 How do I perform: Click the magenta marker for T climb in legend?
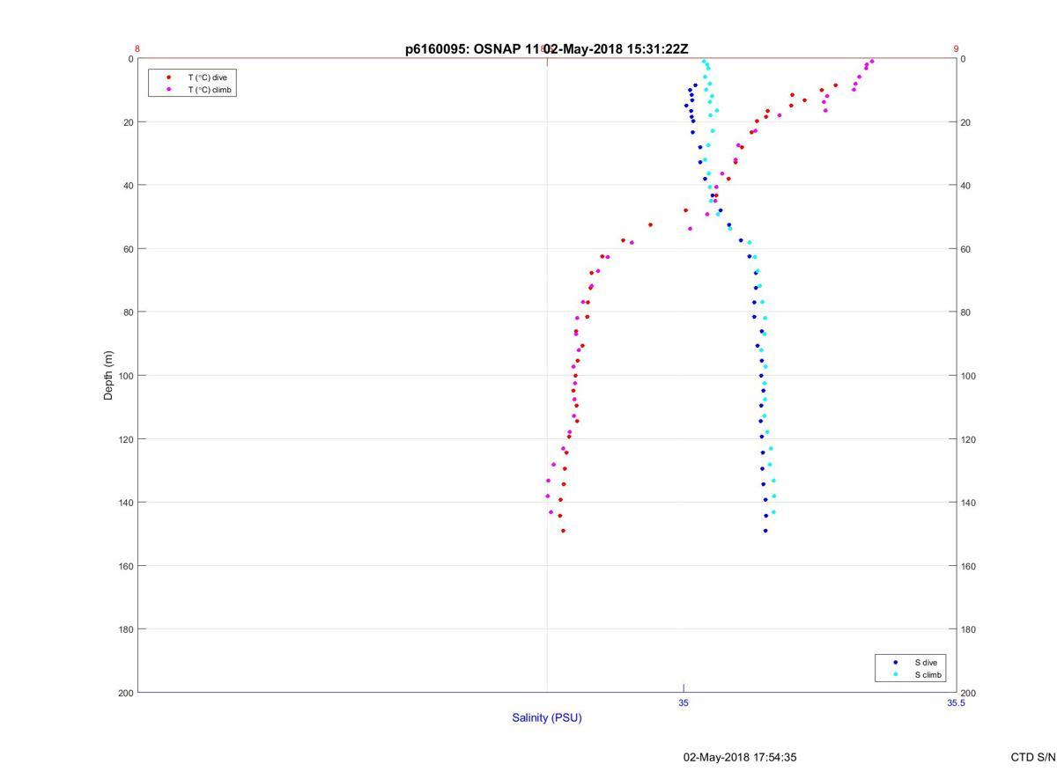[x=168, y=90]
